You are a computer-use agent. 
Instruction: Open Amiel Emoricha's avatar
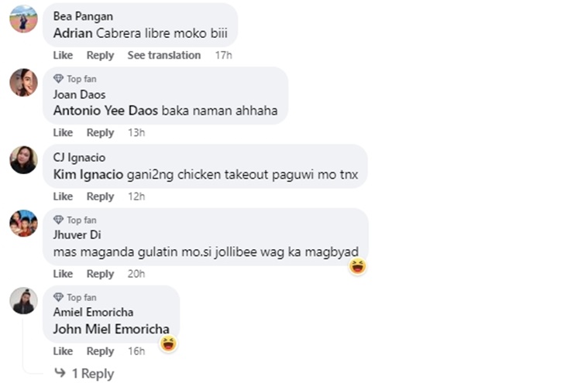point(23,301)
